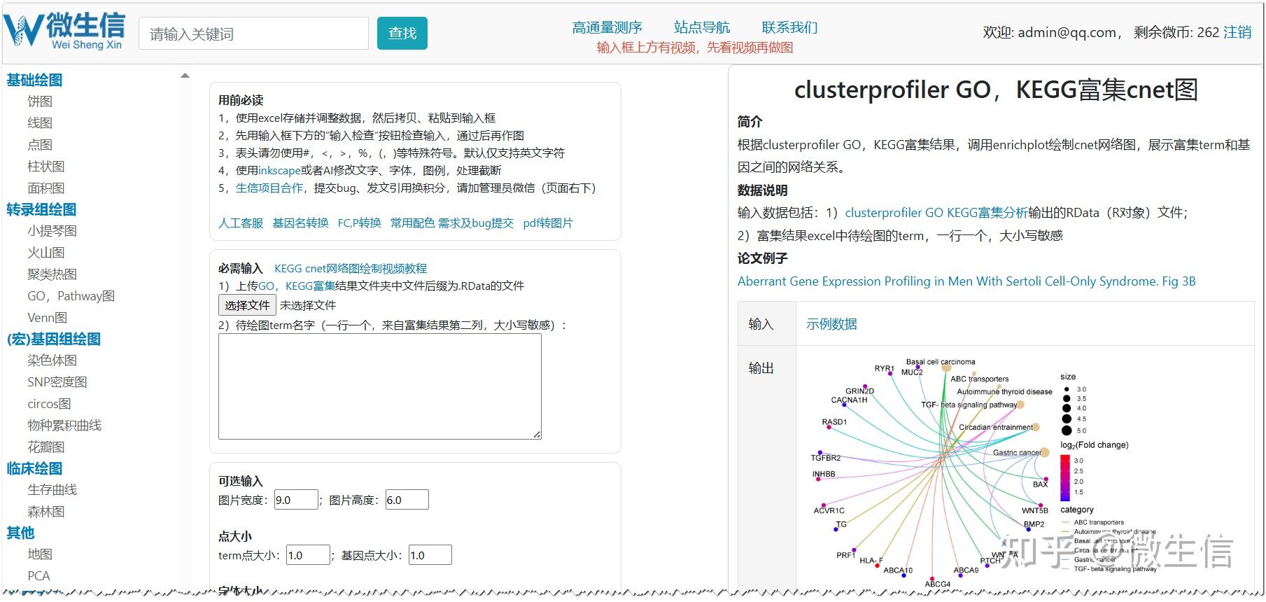Click the sidebar scroll-up arrow
This screenshot has height=602, width=1266.
pyautogui.click(x=185, y=76)
